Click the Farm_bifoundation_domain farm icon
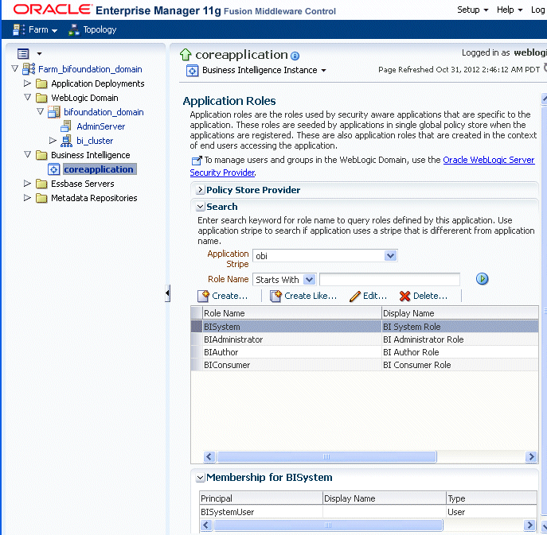The height and width of the screenshot is (535, 547). pyautogui.click(x=29, y=69)
